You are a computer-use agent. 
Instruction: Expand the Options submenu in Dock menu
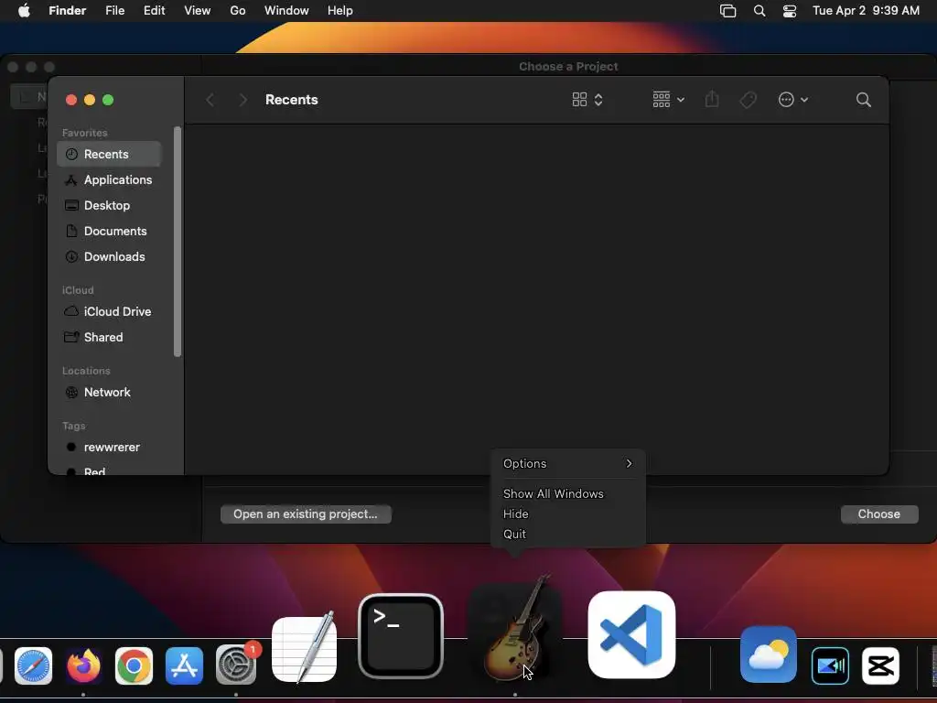(567, 464)
